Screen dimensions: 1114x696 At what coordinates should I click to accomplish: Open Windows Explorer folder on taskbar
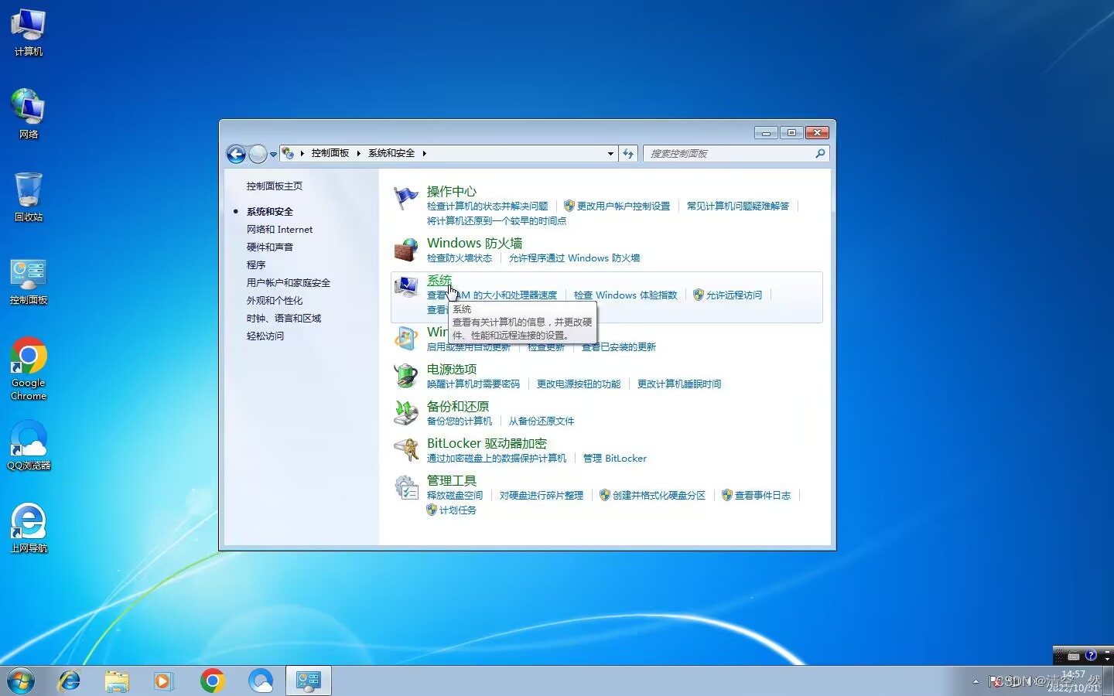[x=117, y=681]
